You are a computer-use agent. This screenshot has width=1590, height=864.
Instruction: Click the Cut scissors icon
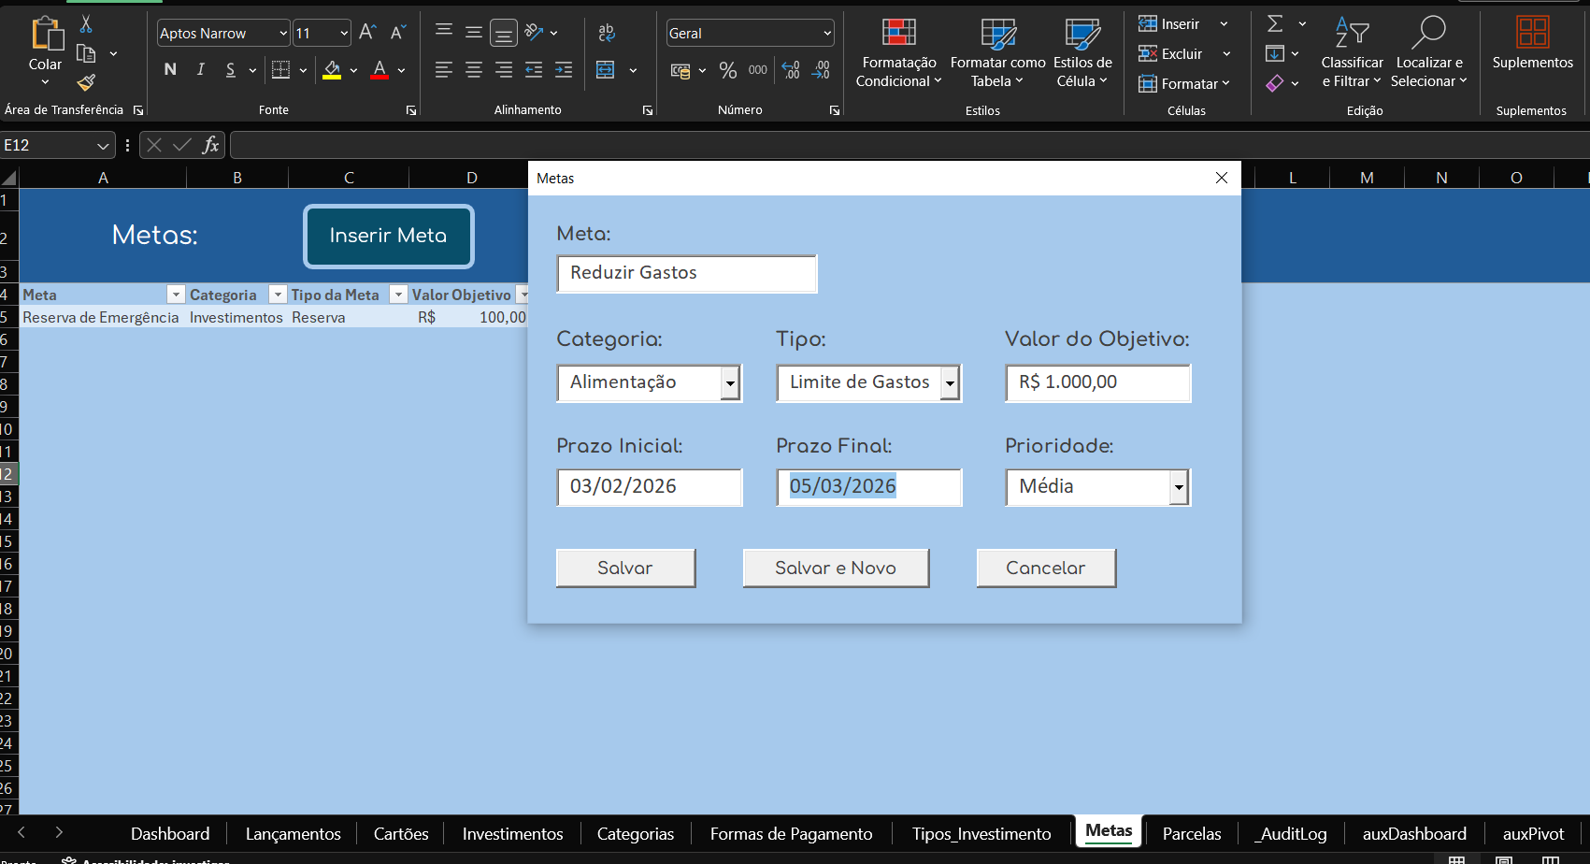point(86,24)
